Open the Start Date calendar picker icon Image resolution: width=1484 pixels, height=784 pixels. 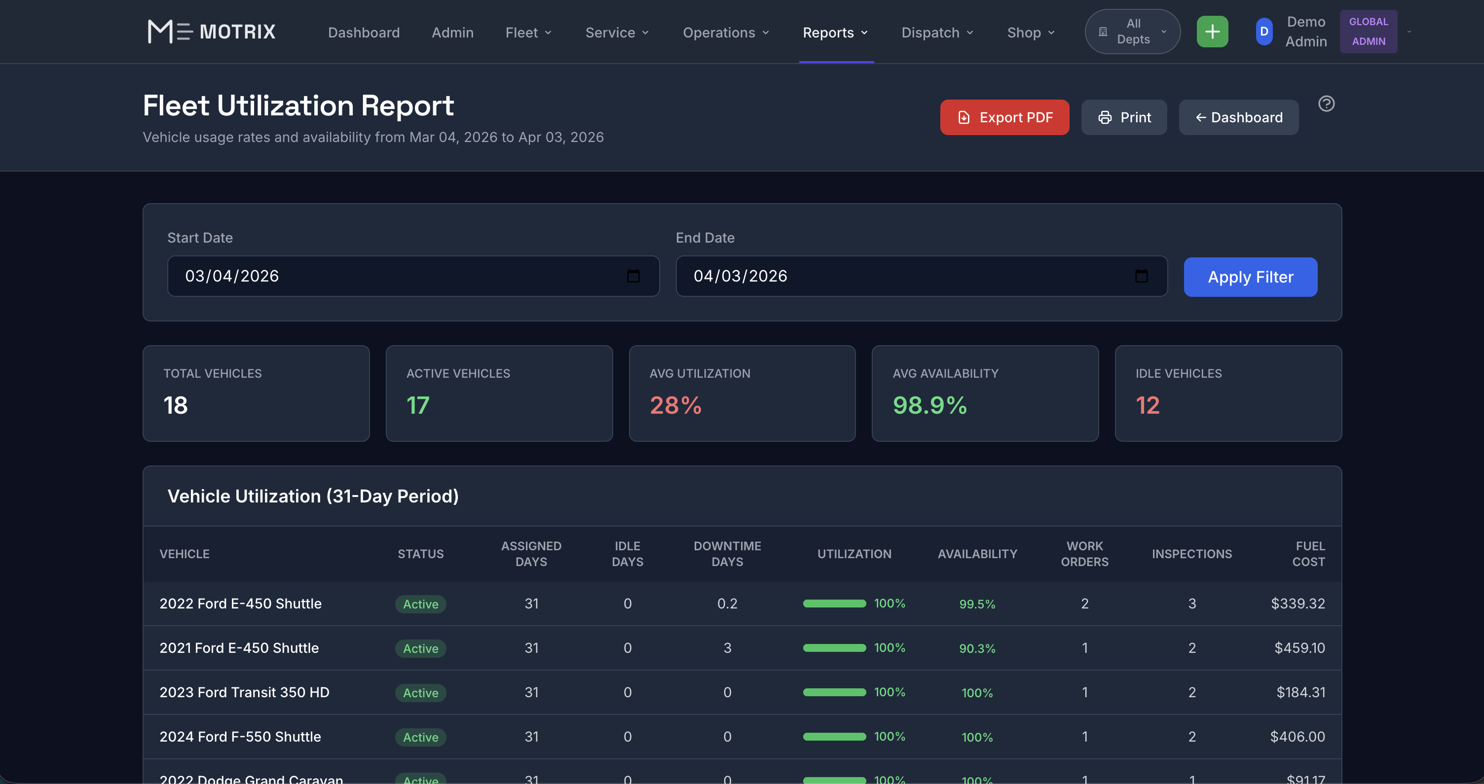(x=633, y=276)
